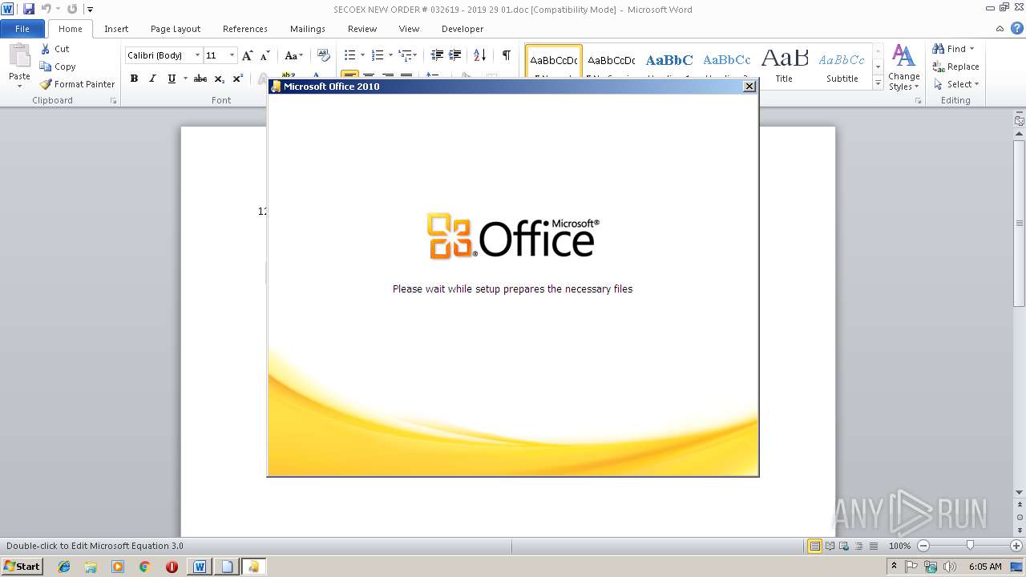The height and width of the screenshot is (577, 1026).
Task: Apply the Title style
Action: click(785, 67)
